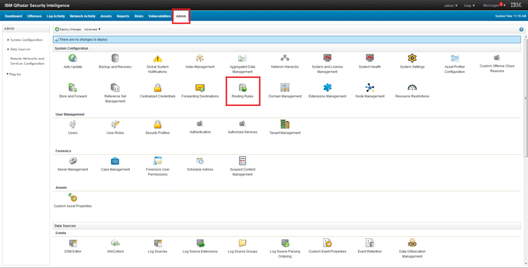Open Case Management
The width and height of the screenshot is (528, 268).
coord(115,161)
